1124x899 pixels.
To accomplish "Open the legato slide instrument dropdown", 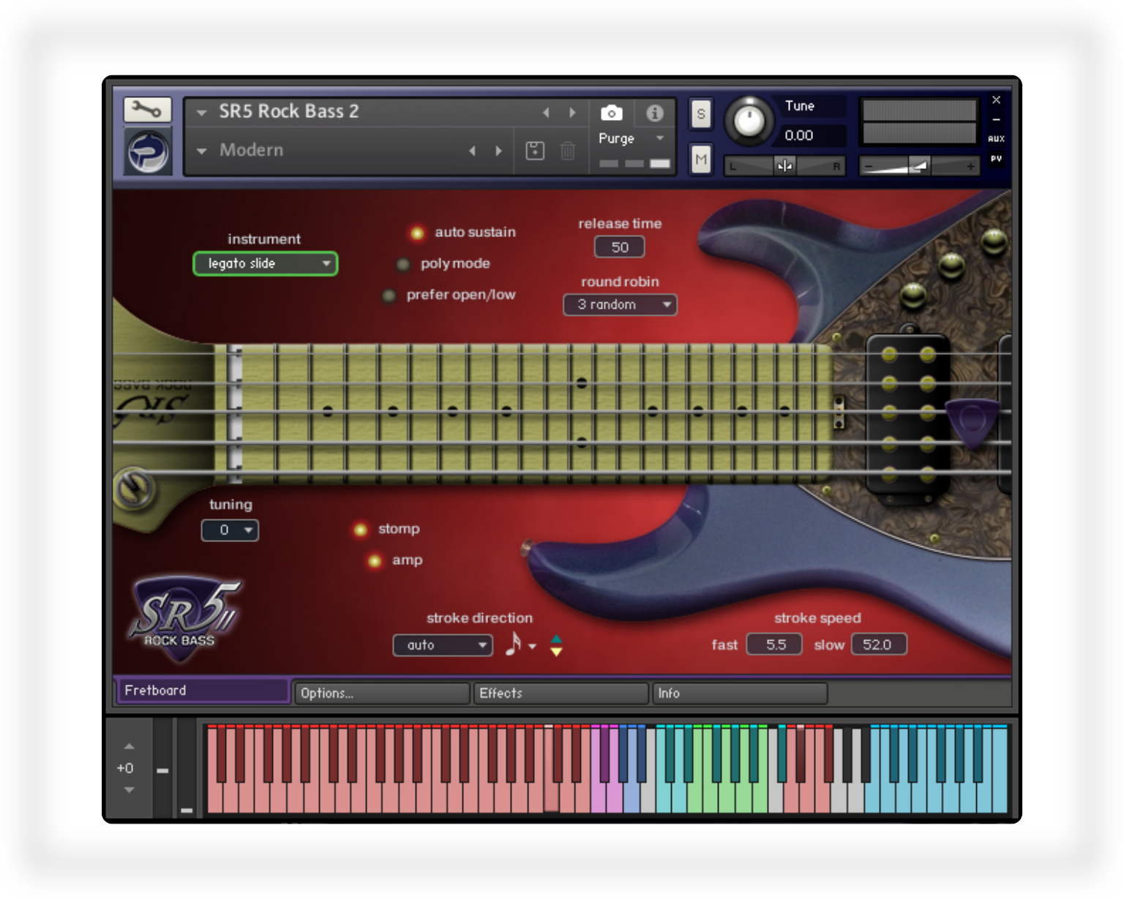I will [x=265, y=263].
